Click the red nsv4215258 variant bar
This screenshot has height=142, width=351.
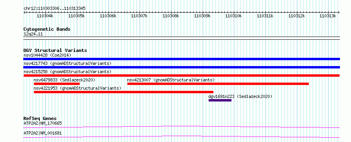(x=181, y=76)
